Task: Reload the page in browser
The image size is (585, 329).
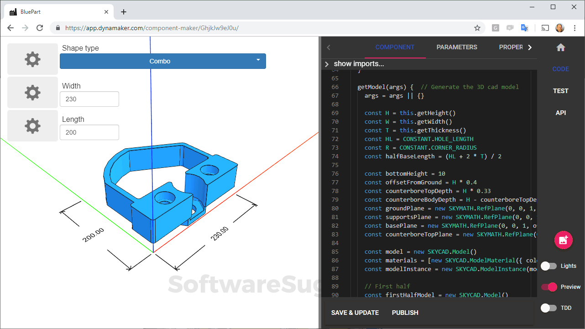Action: [x=40, y=28]
